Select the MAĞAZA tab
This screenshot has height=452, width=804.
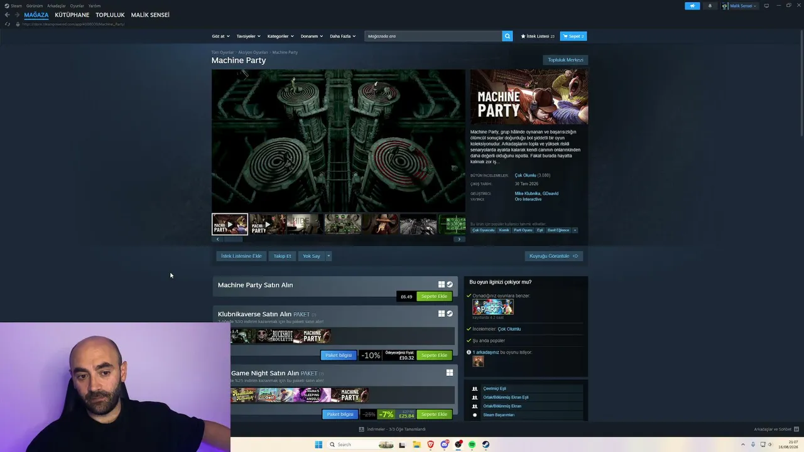[36, 15]
